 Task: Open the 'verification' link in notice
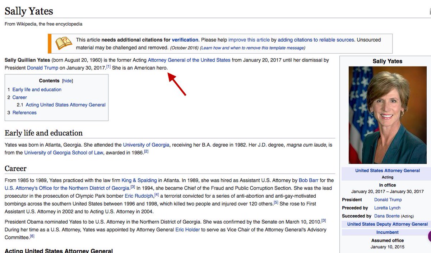[185, 40]
